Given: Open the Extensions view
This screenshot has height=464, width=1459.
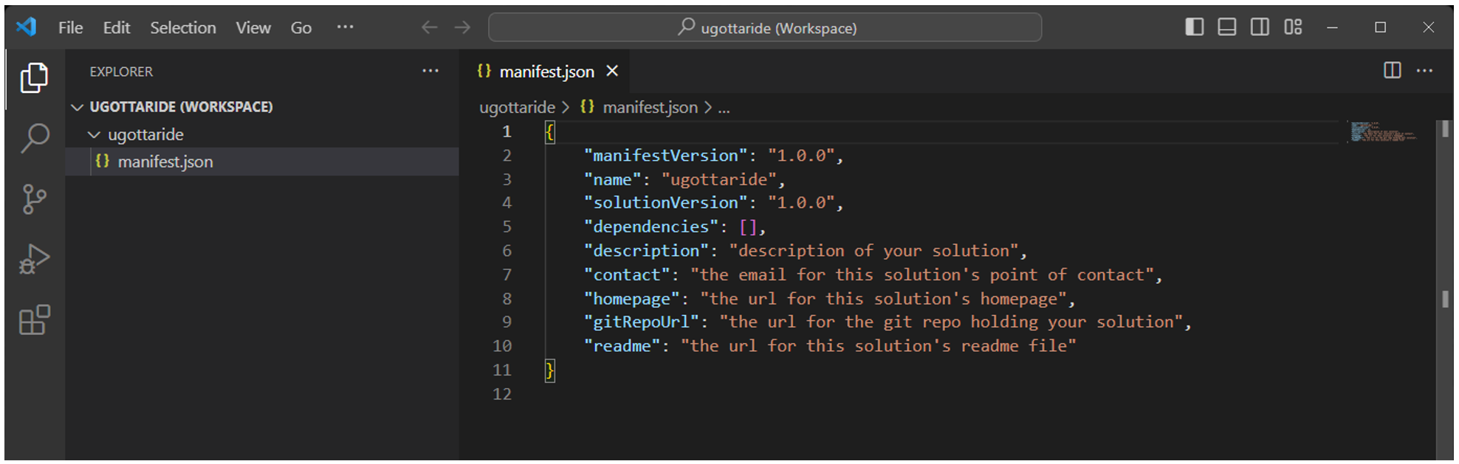Looking at the screenshot, I should (35, 320).
